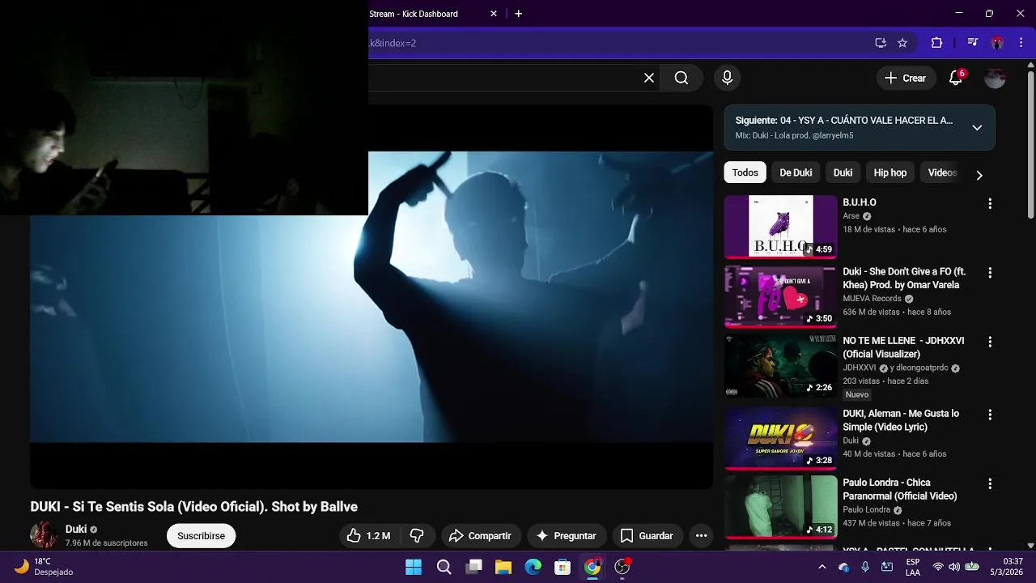Open Paulo Londra channel link
Screen dimensions: 1036x583
[x=866, y=510]
